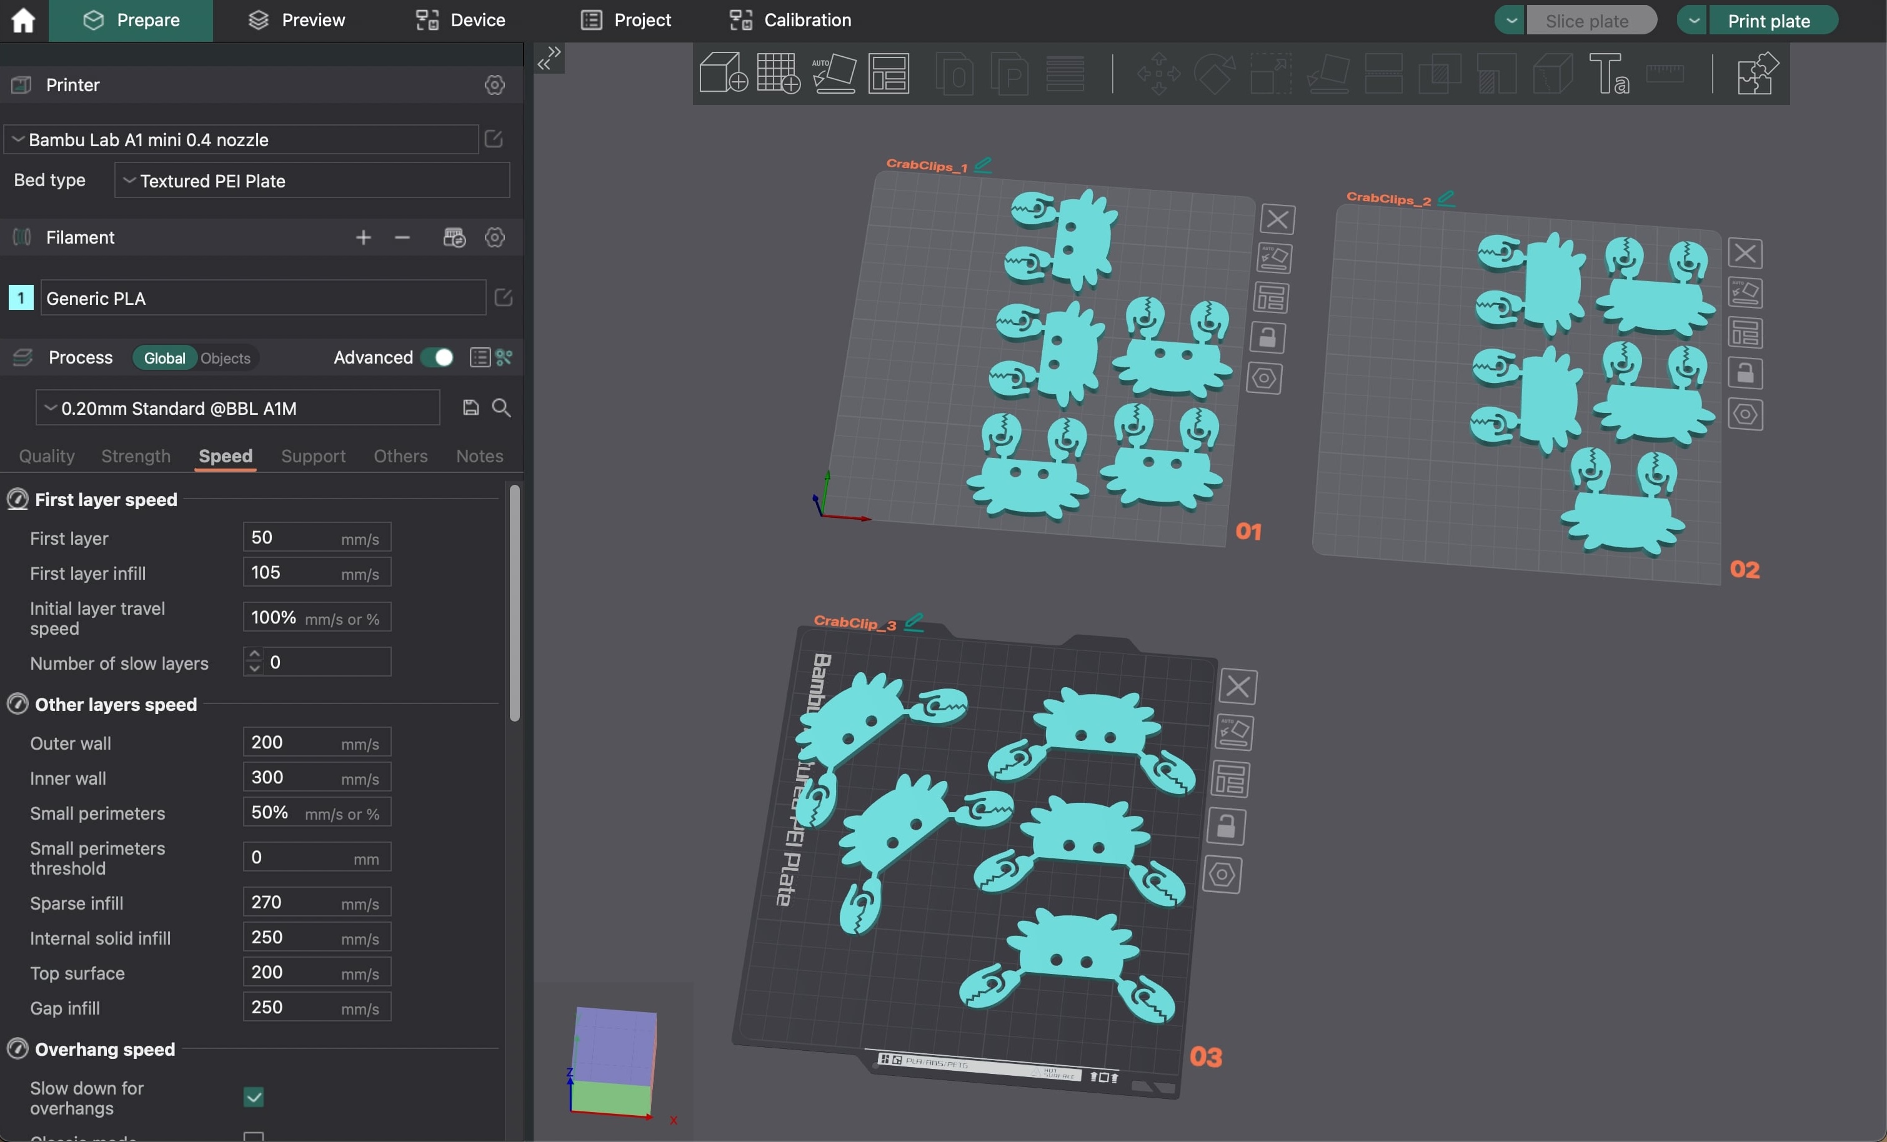Click the Sparse infill speed field

pyautogui.click(x=317, y=903)
